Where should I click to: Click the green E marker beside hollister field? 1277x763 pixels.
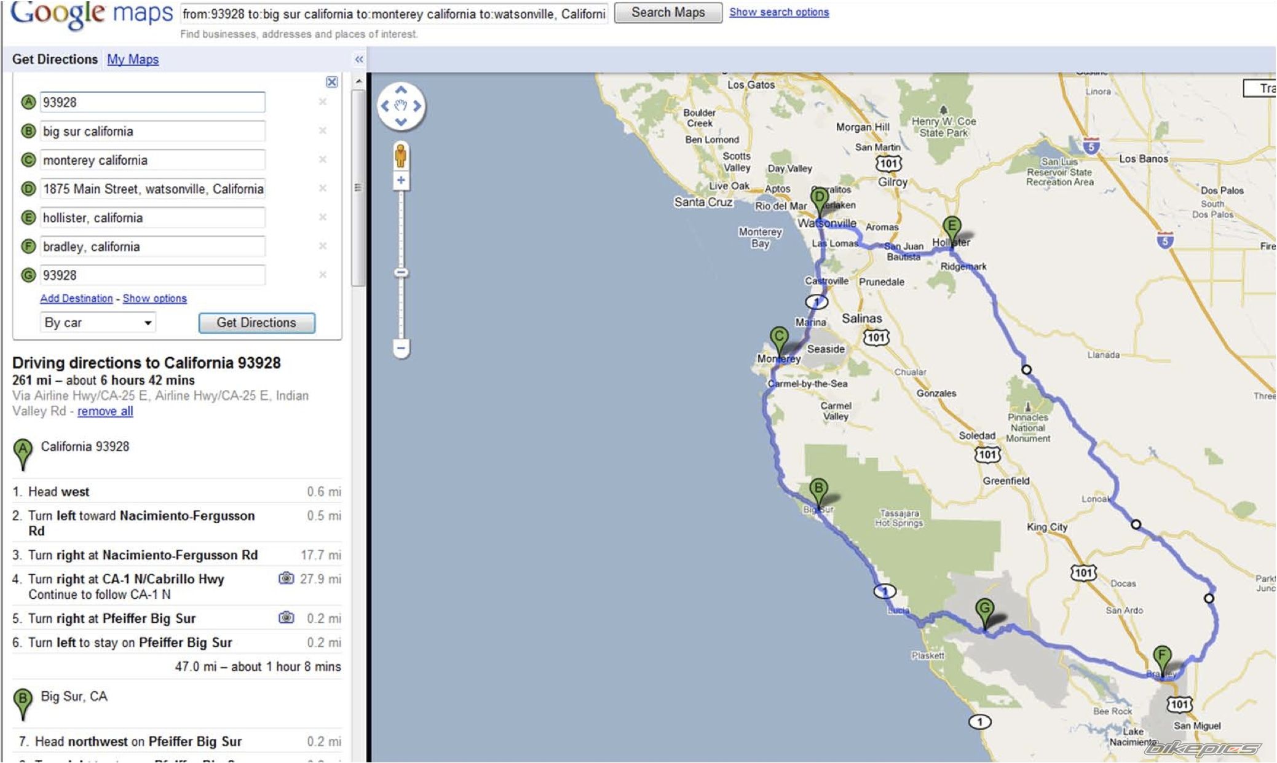click(28, 218)
